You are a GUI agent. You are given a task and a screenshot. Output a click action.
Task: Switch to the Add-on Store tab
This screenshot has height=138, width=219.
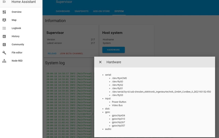101,11
